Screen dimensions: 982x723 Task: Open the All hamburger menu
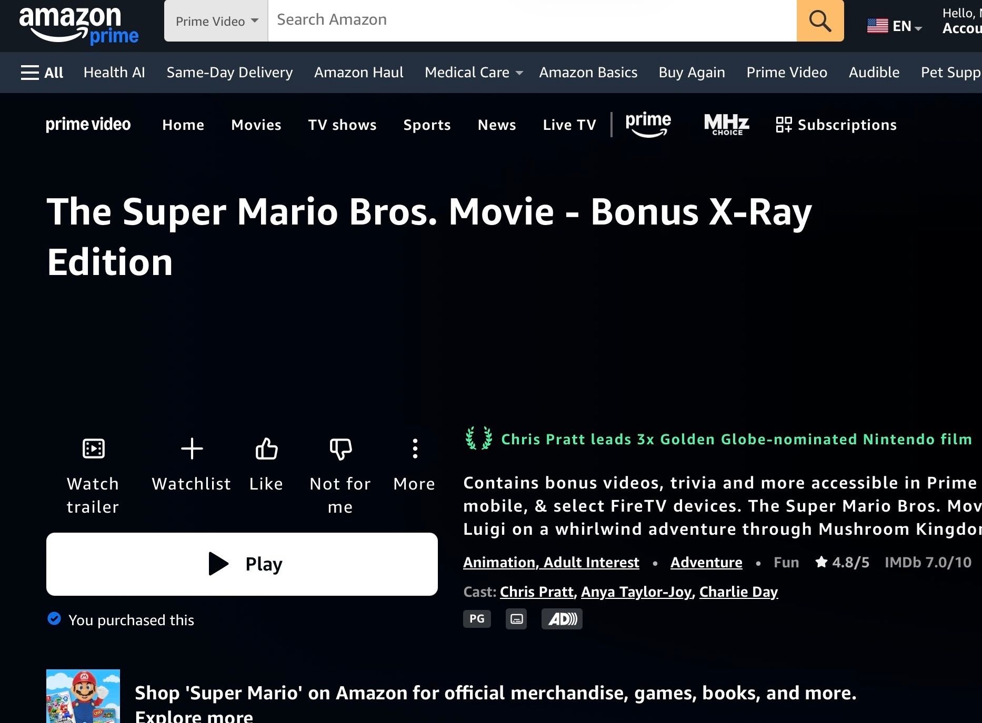[x=42, y=73]
